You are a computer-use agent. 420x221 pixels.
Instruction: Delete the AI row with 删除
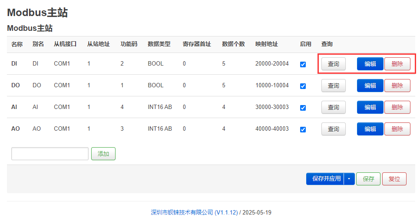click(397, 107)
